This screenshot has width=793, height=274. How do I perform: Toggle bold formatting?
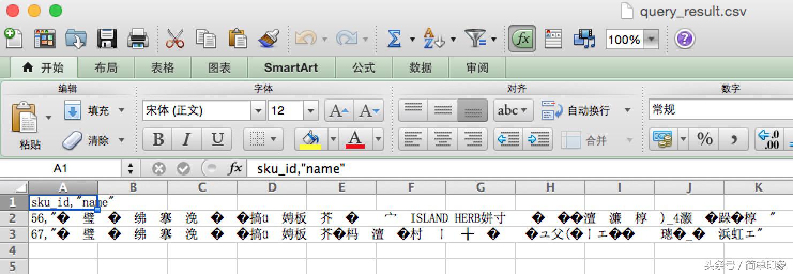pyautogui.click(x=158, y=140)
